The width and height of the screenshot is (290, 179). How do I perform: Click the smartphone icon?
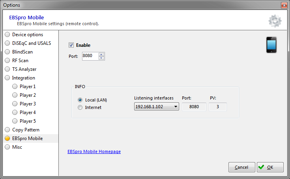click(271, 45)
